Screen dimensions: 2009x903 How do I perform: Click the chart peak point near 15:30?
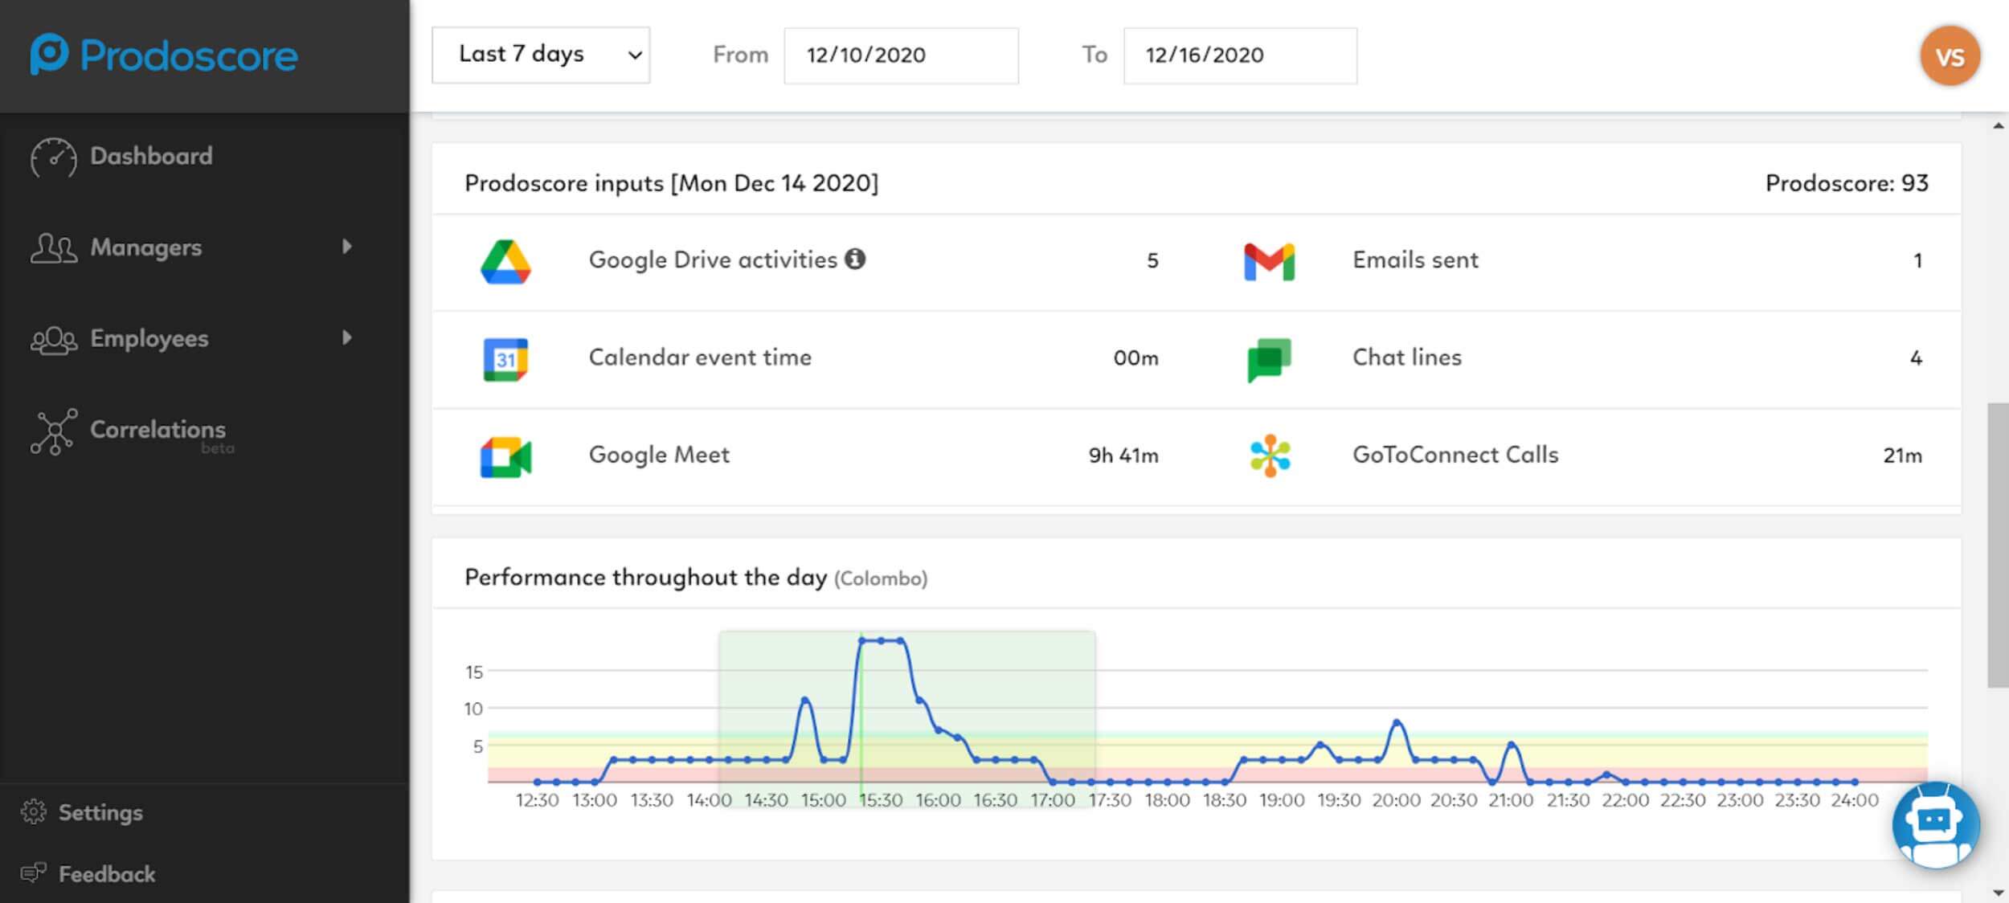882,640
